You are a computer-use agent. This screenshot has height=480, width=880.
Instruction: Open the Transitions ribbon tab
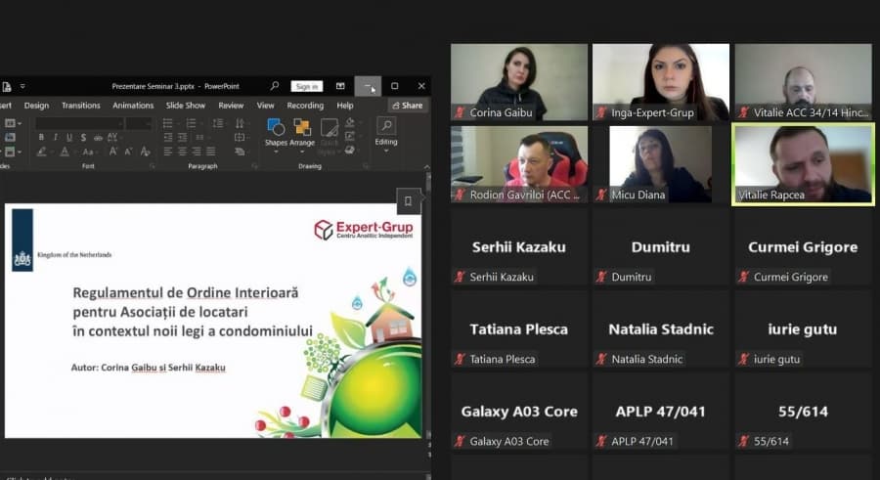click(x=81, y=105)
